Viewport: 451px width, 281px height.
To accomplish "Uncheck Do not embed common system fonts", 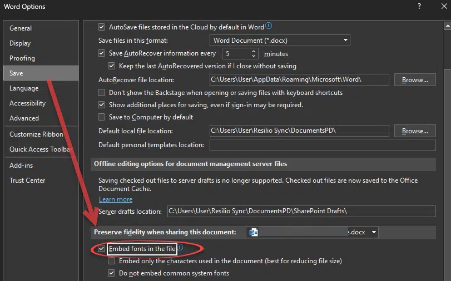I will point(112,273).
